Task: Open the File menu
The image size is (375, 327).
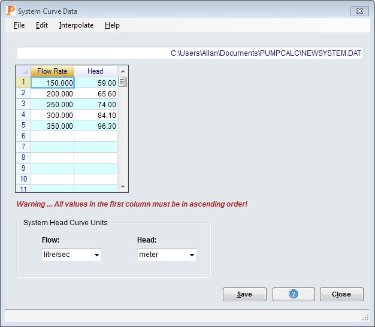Action: point(19,25)
